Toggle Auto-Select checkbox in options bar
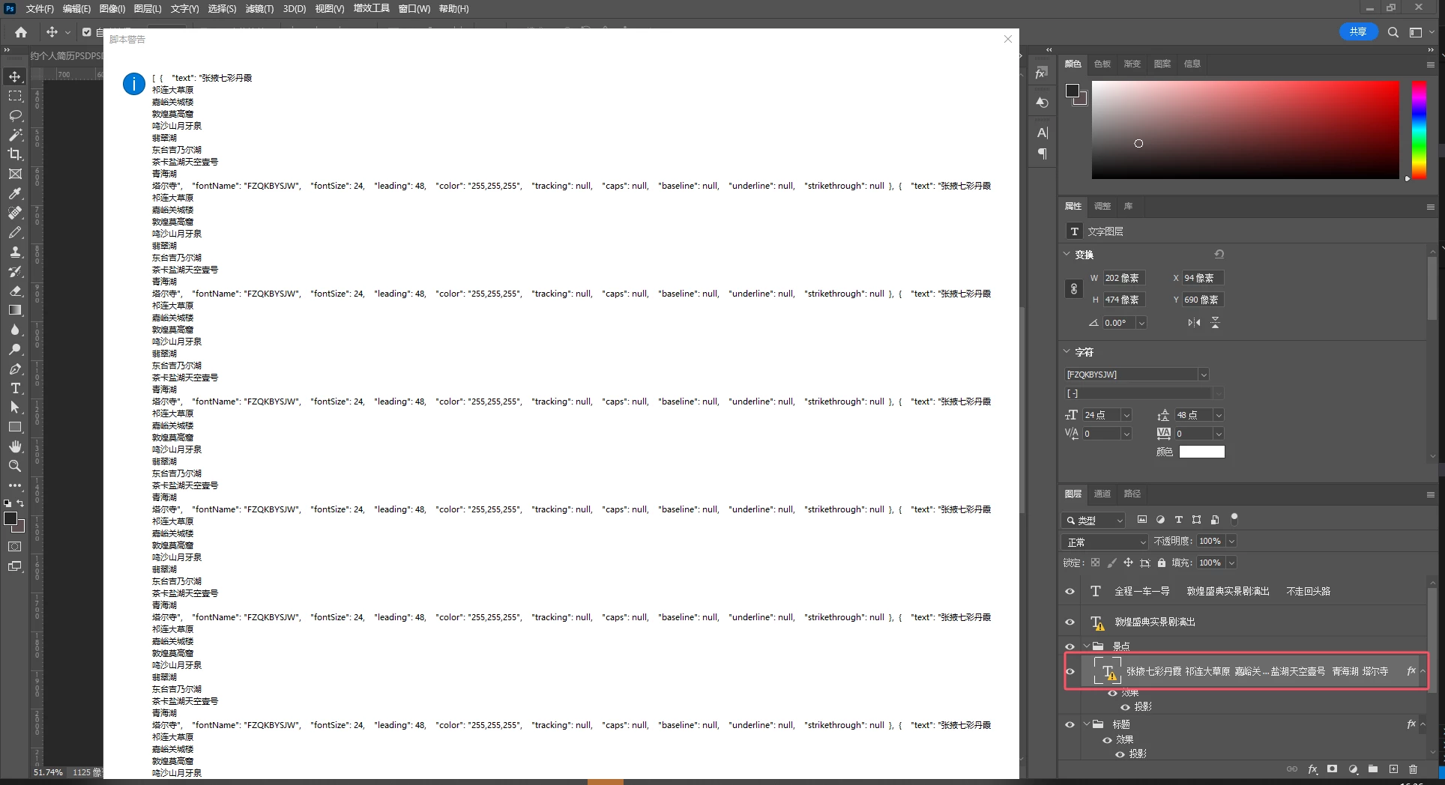1445x785 pixels. point(86,32)
